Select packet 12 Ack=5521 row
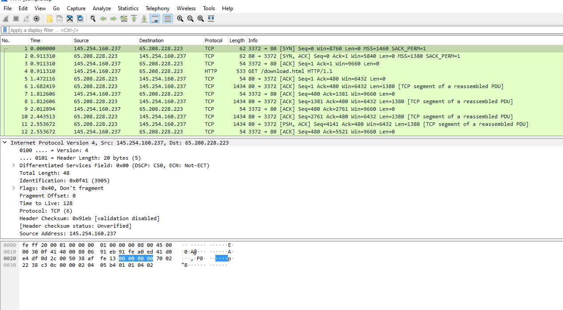This screenshot has height=310, width=563. click(x=281, y=132)
